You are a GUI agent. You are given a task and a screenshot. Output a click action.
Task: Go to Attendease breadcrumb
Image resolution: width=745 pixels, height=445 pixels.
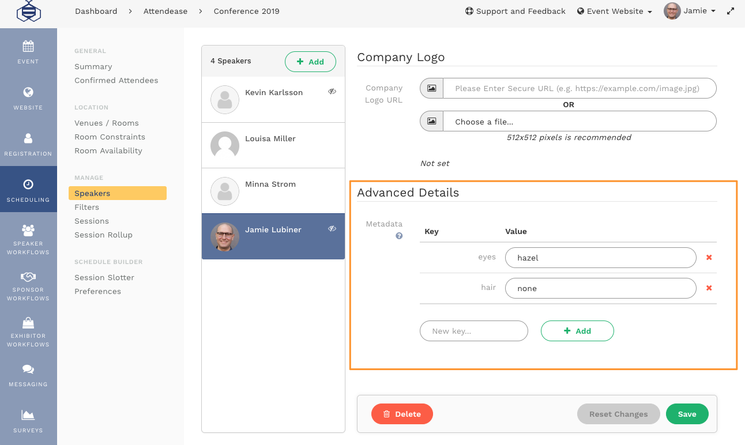[165, 11]
